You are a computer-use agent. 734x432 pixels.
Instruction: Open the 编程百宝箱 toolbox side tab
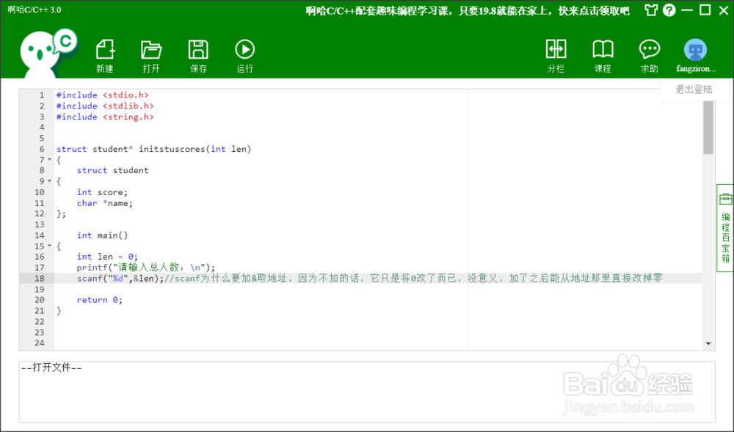click(725, 227)
